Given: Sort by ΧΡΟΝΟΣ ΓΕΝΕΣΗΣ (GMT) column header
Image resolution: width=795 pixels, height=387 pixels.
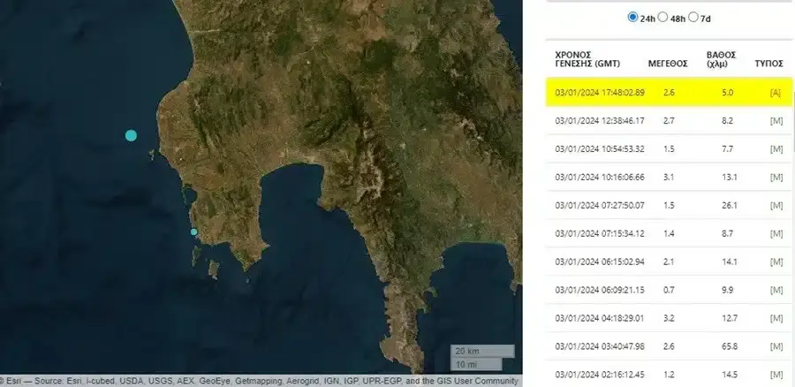Looking at the screenshot, I should tap(587, 57).
